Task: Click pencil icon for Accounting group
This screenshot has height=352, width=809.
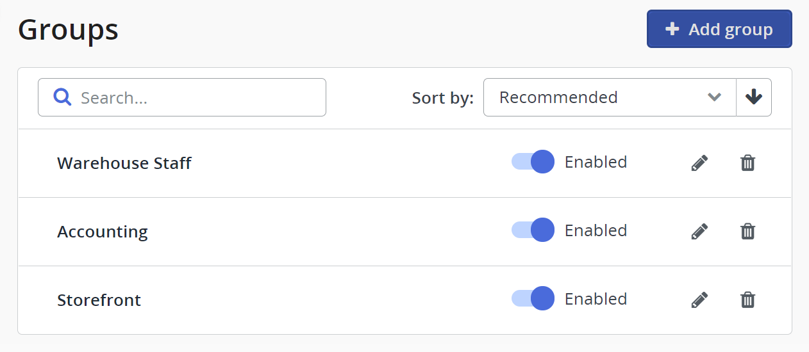Action: [x=699, y=231]
